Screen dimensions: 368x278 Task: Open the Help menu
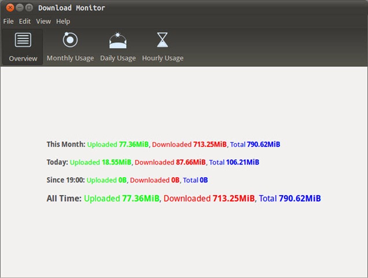click(63, 21)
